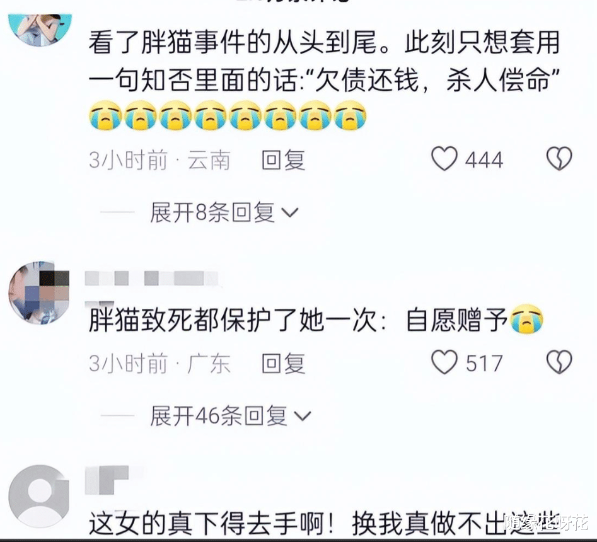
Task: Like the Guangdong comment with 517 likes
Action: pos(444,362)
